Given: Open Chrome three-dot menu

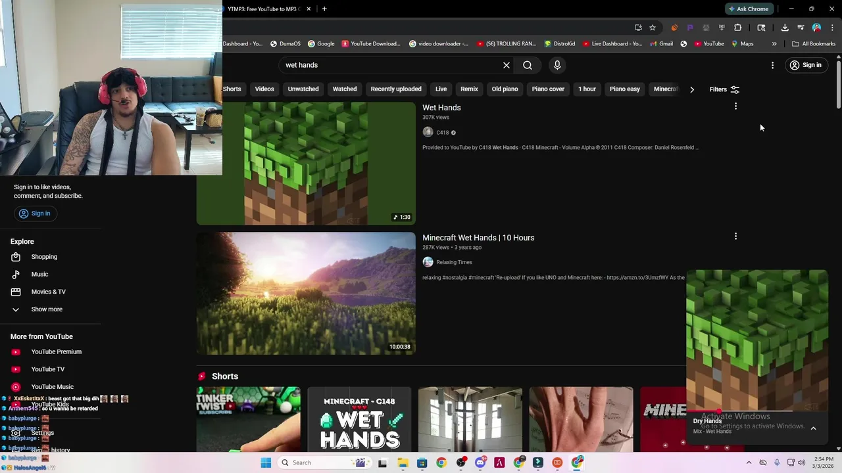Looking at the screenshot, I should tap(832, 28).
